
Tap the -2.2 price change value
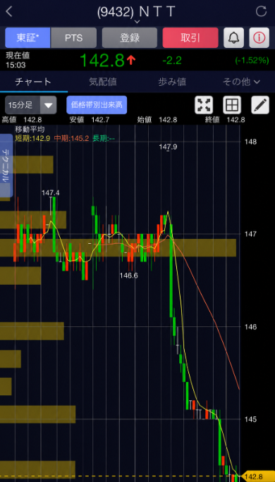[x=172, y=61]
